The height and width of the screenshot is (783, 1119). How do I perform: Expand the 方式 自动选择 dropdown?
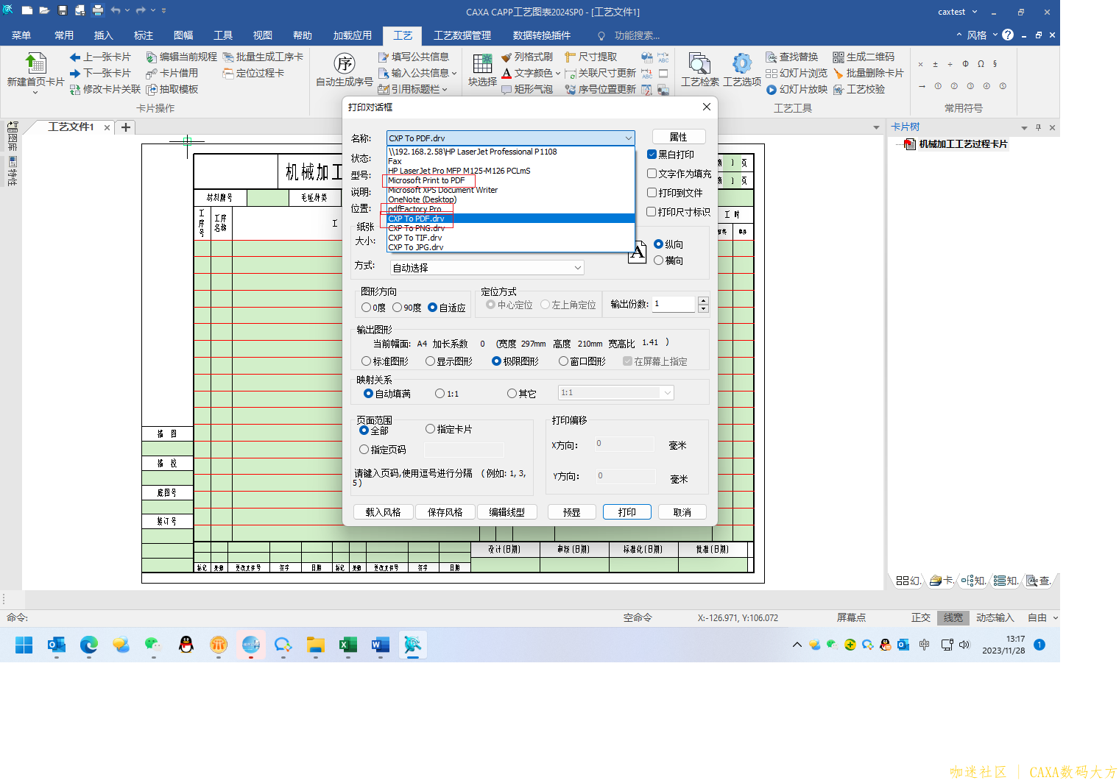coord(577,268)
